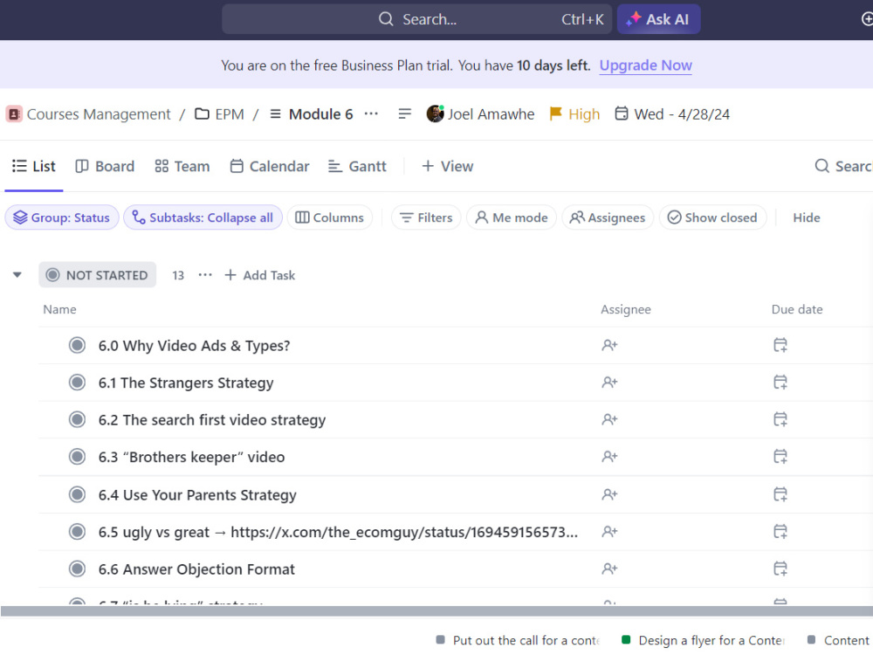This screenshot has height=655, width=873.
Task: Open task 6.1 The Strangers Strategy
Action: (186, 383)
